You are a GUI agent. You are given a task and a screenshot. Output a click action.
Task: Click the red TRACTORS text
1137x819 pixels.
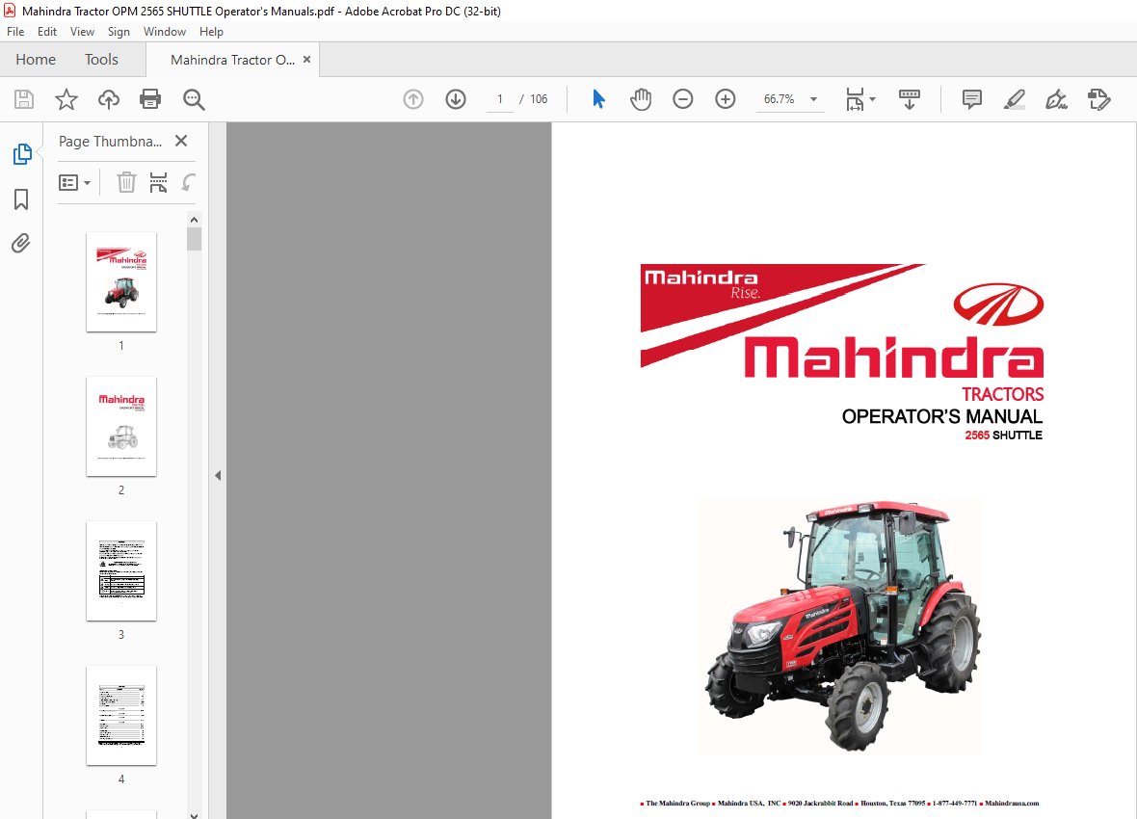tap(1003, 394)
